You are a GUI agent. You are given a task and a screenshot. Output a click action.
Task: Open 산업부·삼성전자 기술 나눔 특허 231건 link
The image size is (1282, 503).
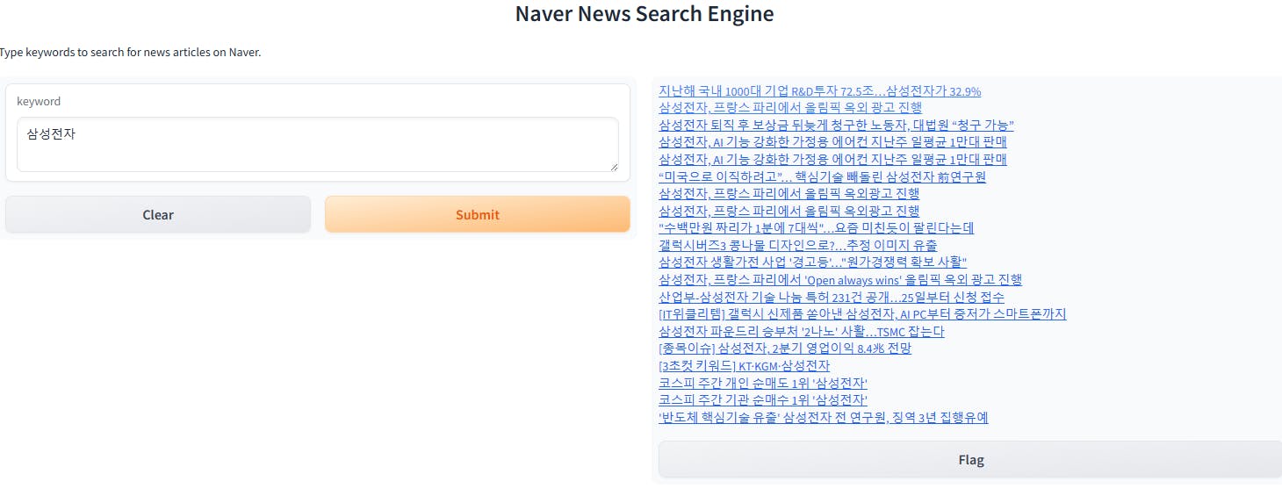click(x=832, y=297)
